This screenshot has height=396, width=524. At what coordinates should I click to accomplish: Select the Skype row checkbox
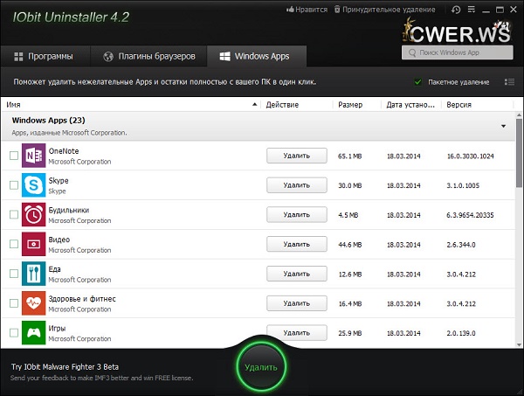tap(13, 185)
